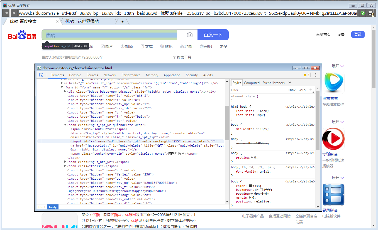
Task: Expand the span with class bg s_btn_wr
Action: (65, 162)
